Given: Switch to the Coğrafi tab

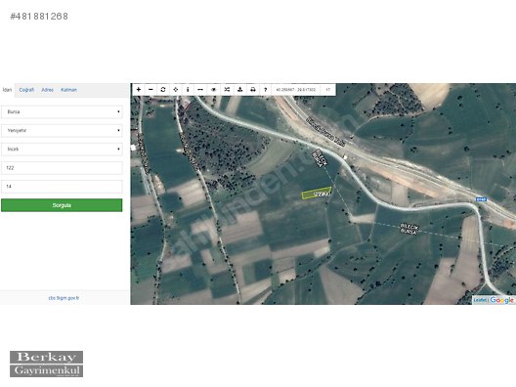Looking at the screenshot, I should tap(26, 90).
